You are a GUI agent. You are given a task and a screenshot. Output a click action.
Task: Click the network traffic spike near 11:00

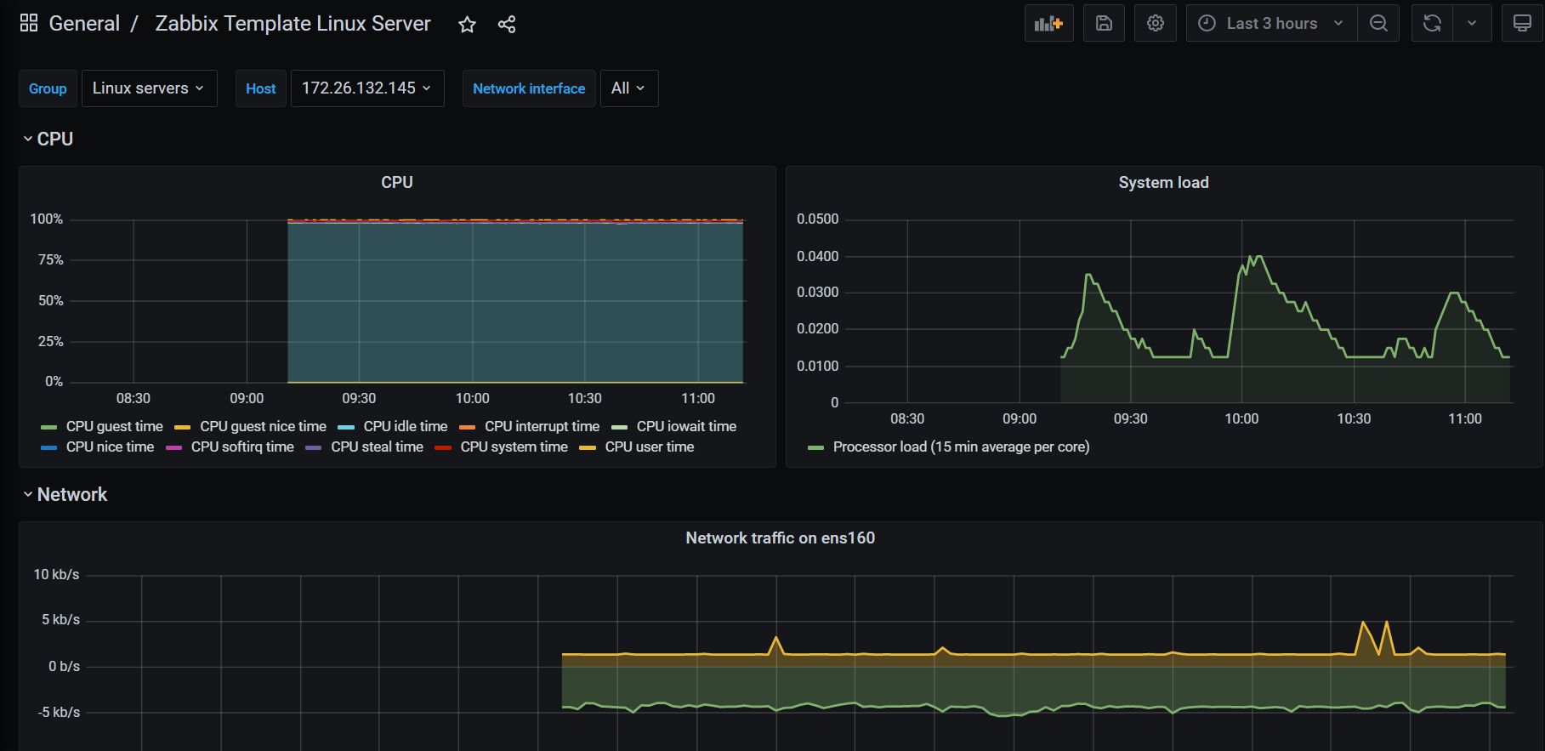click(x=1376, y=637)
